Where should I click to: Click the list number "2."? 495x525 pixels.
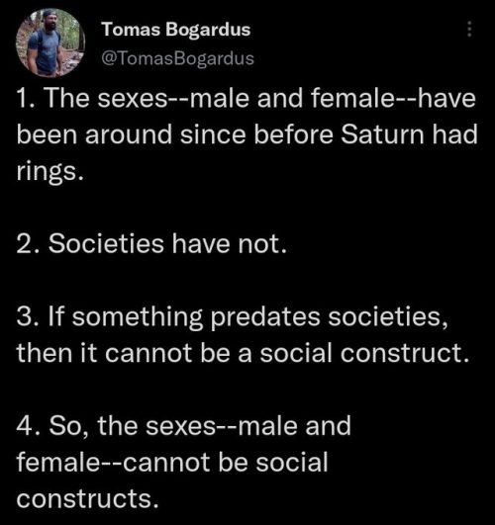tap(29, 244)
